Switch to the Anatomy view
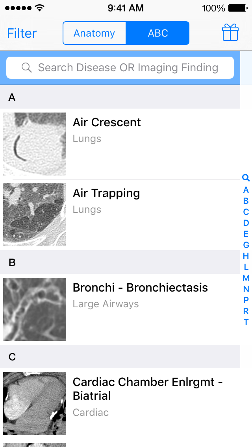 pos(94,33)
